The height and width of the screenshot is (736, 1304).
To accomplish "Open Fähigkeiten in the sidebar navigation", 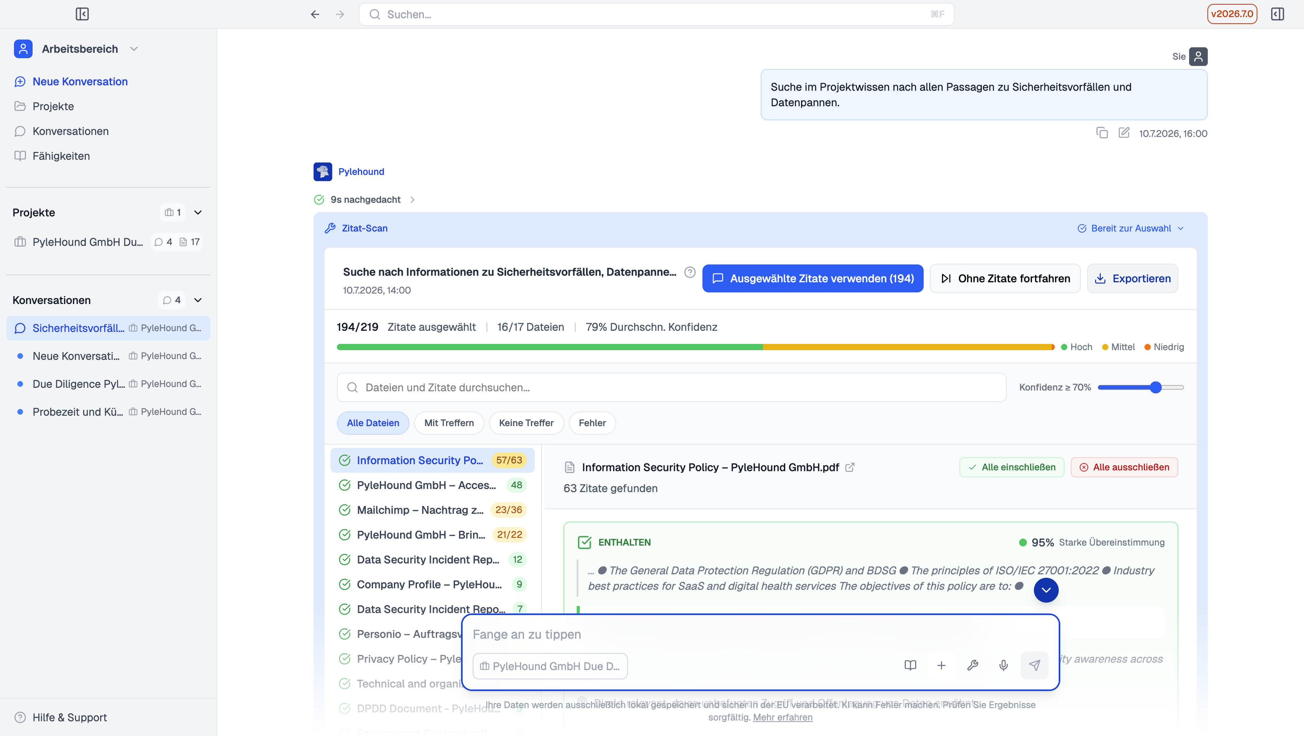I will [61, 156].
